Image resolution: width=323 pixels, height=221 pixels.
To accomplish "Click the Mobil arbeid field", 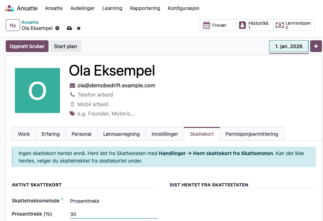I will pos(93,104).
